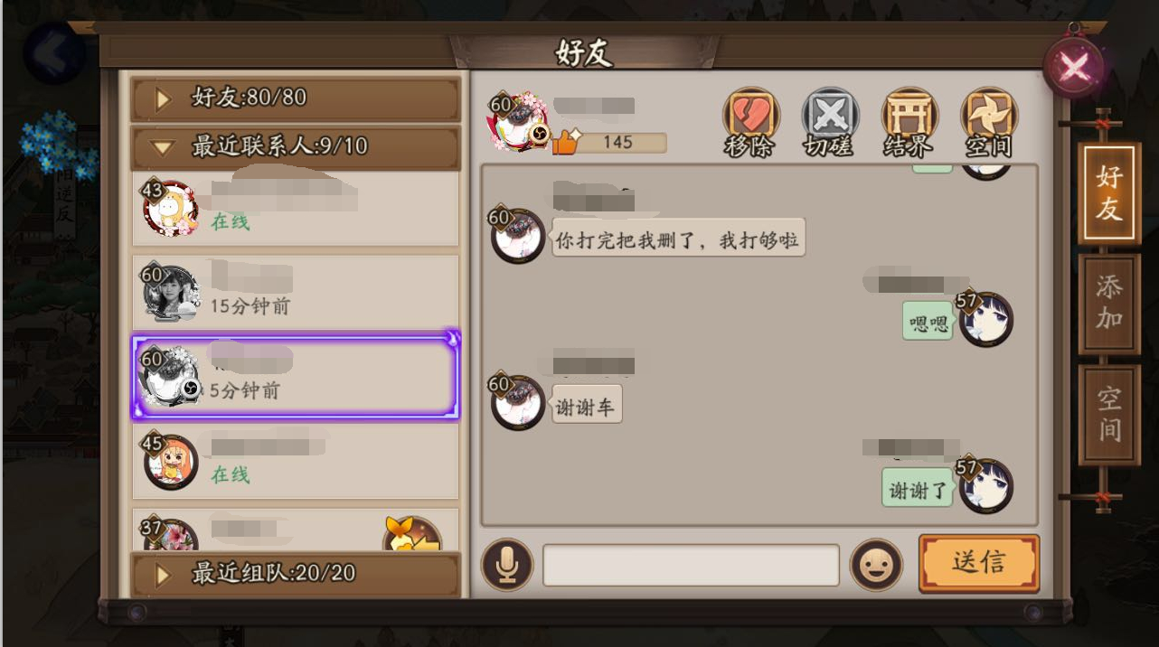Open the 结界 torii gate icon
This screenshot has width=1159, height=647.
point(909,121)
